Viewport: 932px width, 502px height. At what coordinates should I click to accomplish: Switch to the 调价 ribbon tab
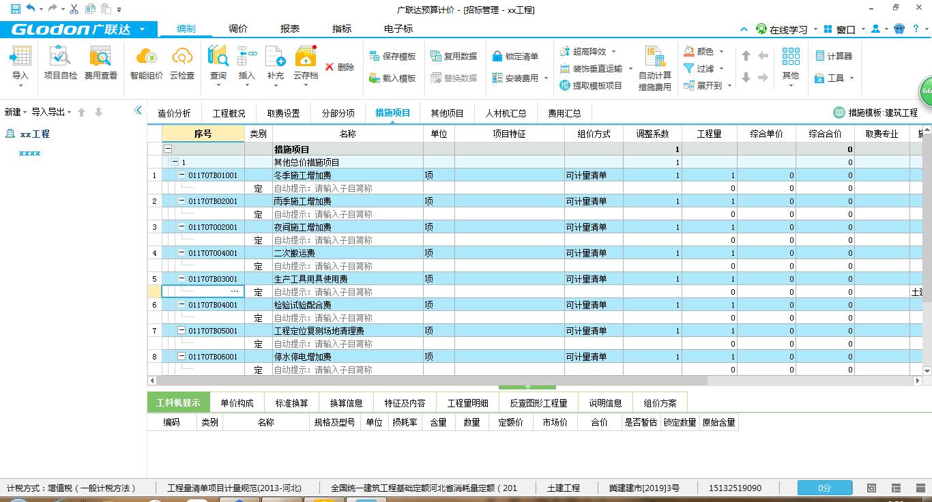238,29
